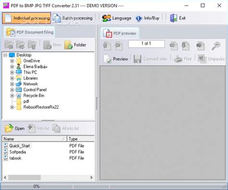The height and width of the screenshot is (190, 228).
Task: Select the OneDrive folder
Action: tap(32, 61)
